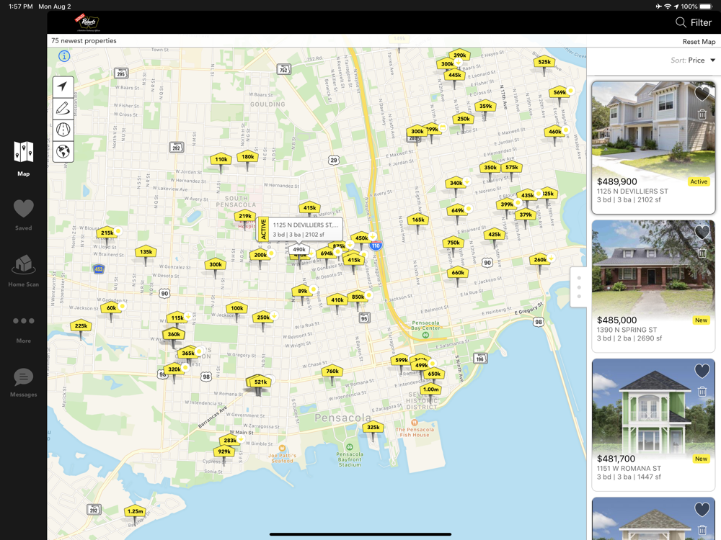Viewport: 721px width, 540px height.
Task: Favorite the fourth partially visible listing
Action: coord(702,510)
